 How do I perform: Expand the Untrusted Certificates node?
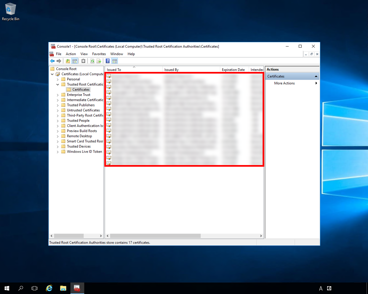pyautogui.click(x=58, y=110)
